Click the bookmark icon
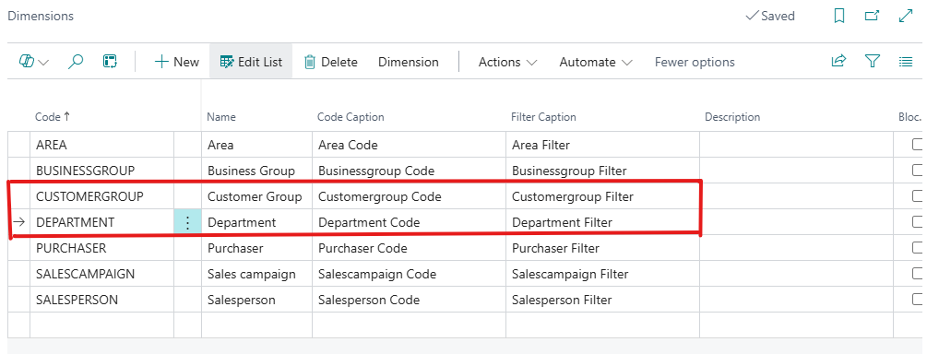927x354 pixels. 838,16
